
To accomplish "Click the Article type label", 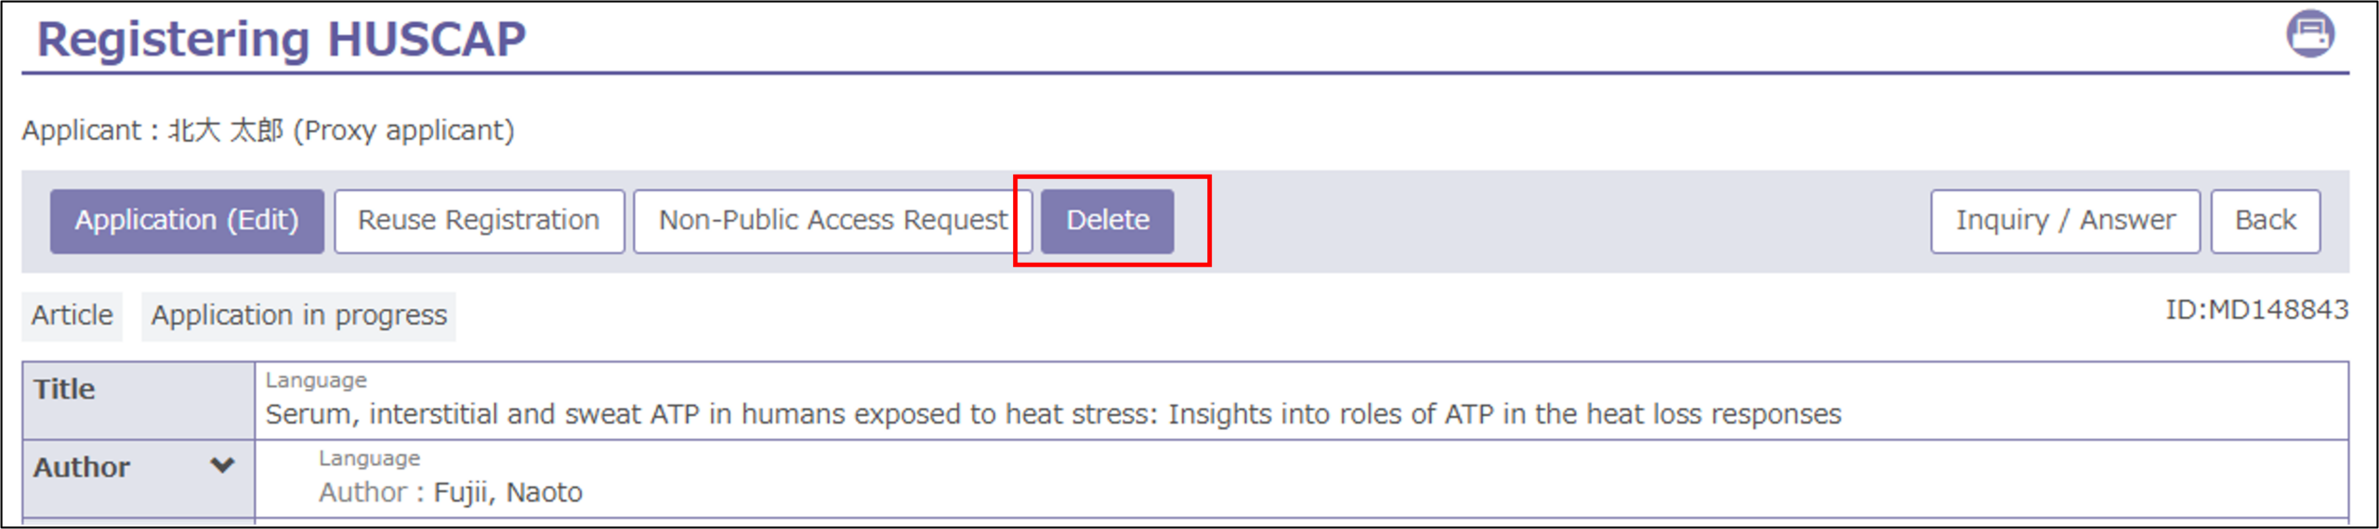I will click(72, 316).
